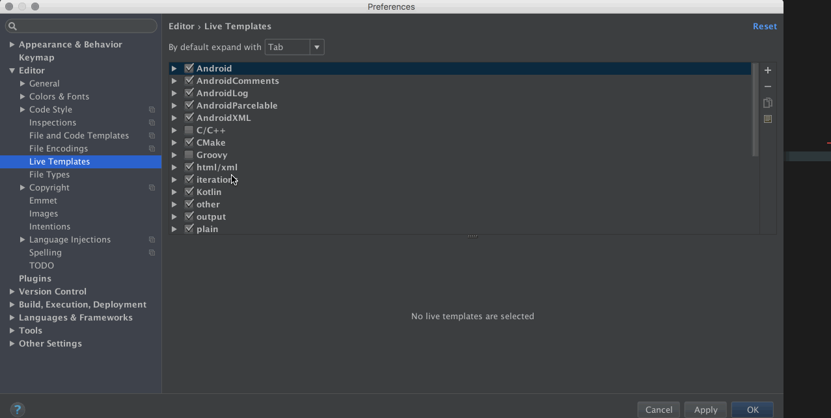Enable the Groovy template group
Image resolution: width=831 pixels, height=418 pixels.
[189, 155]
